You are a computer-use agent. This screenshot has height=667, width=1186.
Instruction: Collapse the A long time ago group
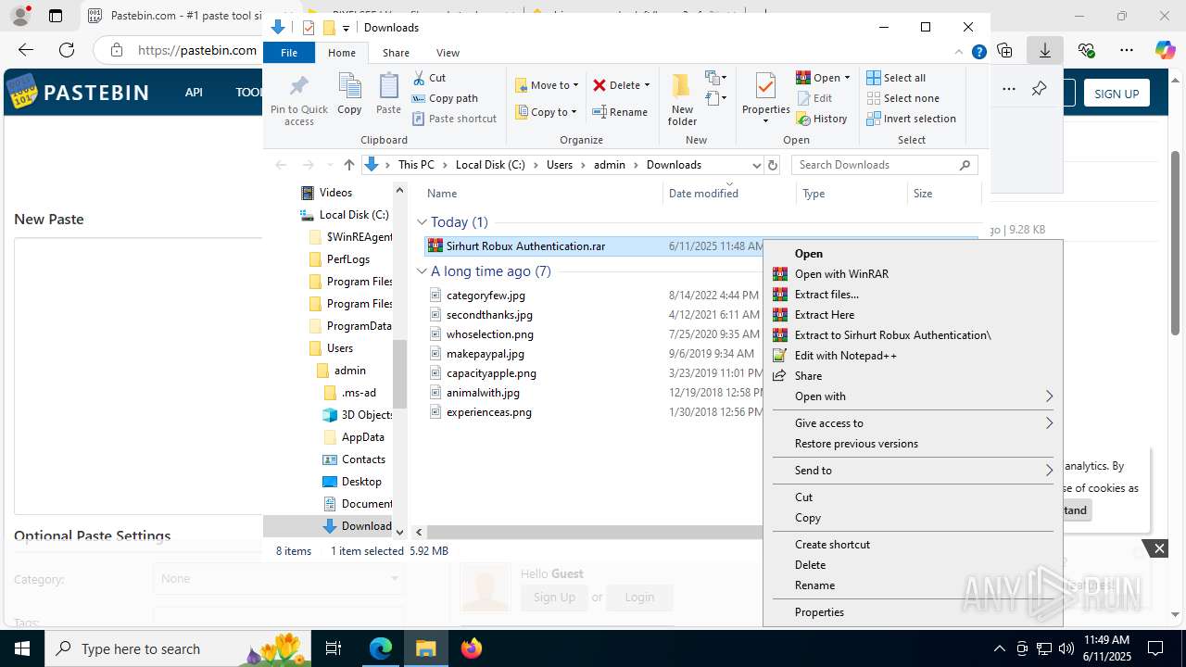pyautogui.click(x=423, y=271)
